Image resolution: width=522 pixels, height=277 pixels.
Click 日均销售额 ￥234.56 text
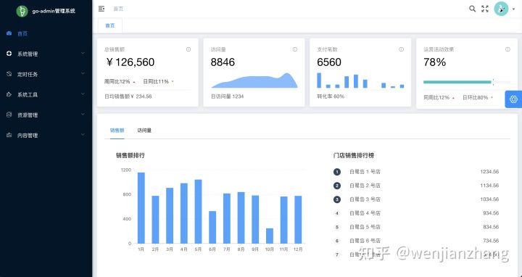point(128,96)
